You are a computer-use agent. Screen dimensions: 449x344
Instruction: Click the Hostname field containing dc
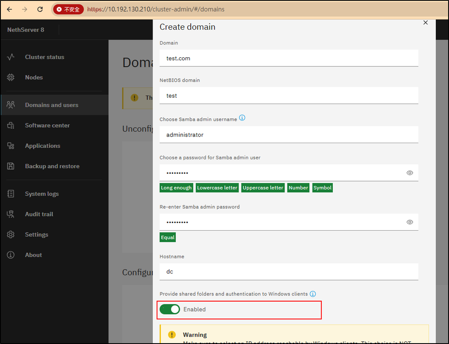pos(289,271)
